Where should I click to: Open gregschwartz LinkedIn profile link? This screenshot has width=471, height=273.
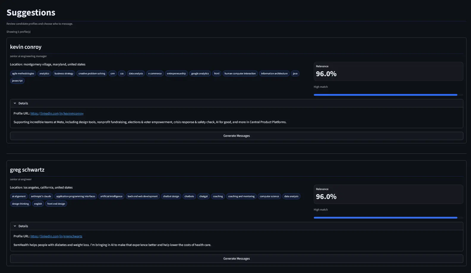coord(56,236)
